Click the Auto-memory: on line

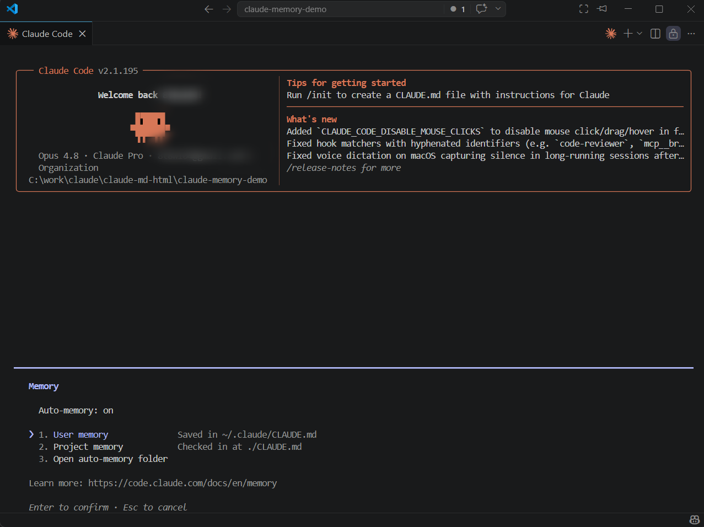pyautogui.click(x=76, y=411)
